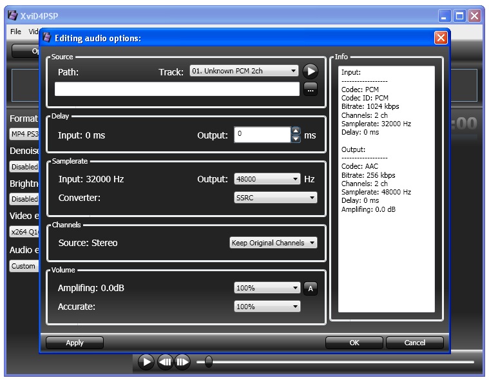The width and height of the screenshot is (489, 380).
Task: Decrease output delay with down arrow
Action: coord(296,138)
